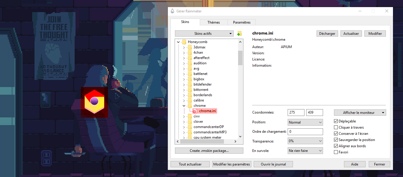The height and width of the screenshot is (177, 403).
Task: Open the Paramètres tab
Action: [242, 22]
